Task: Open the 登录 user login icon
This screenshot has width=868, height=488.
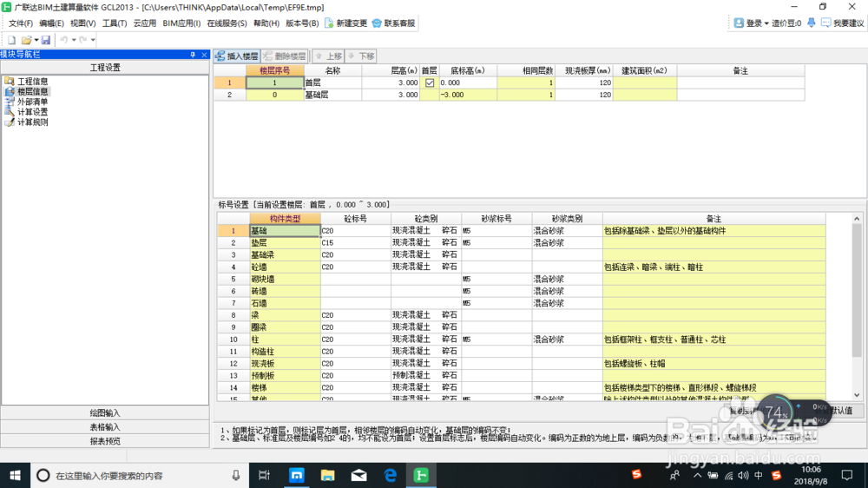Action: point(739,23)
